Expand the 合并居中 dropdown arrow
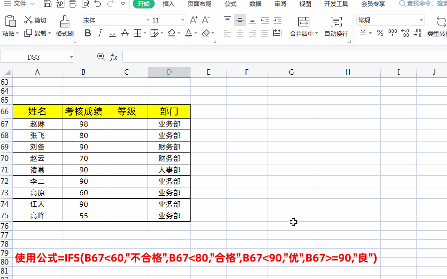The height and width of the screenshot is (279, 447). pyautogui.click(x=316, y=33)
